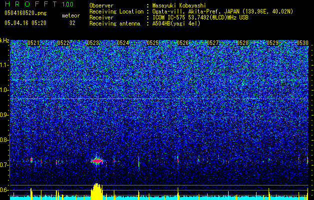Click observer name Masayuki Kobayashi
The width and height of the screenshot is (314, 200).
click(x=179, y=6)
